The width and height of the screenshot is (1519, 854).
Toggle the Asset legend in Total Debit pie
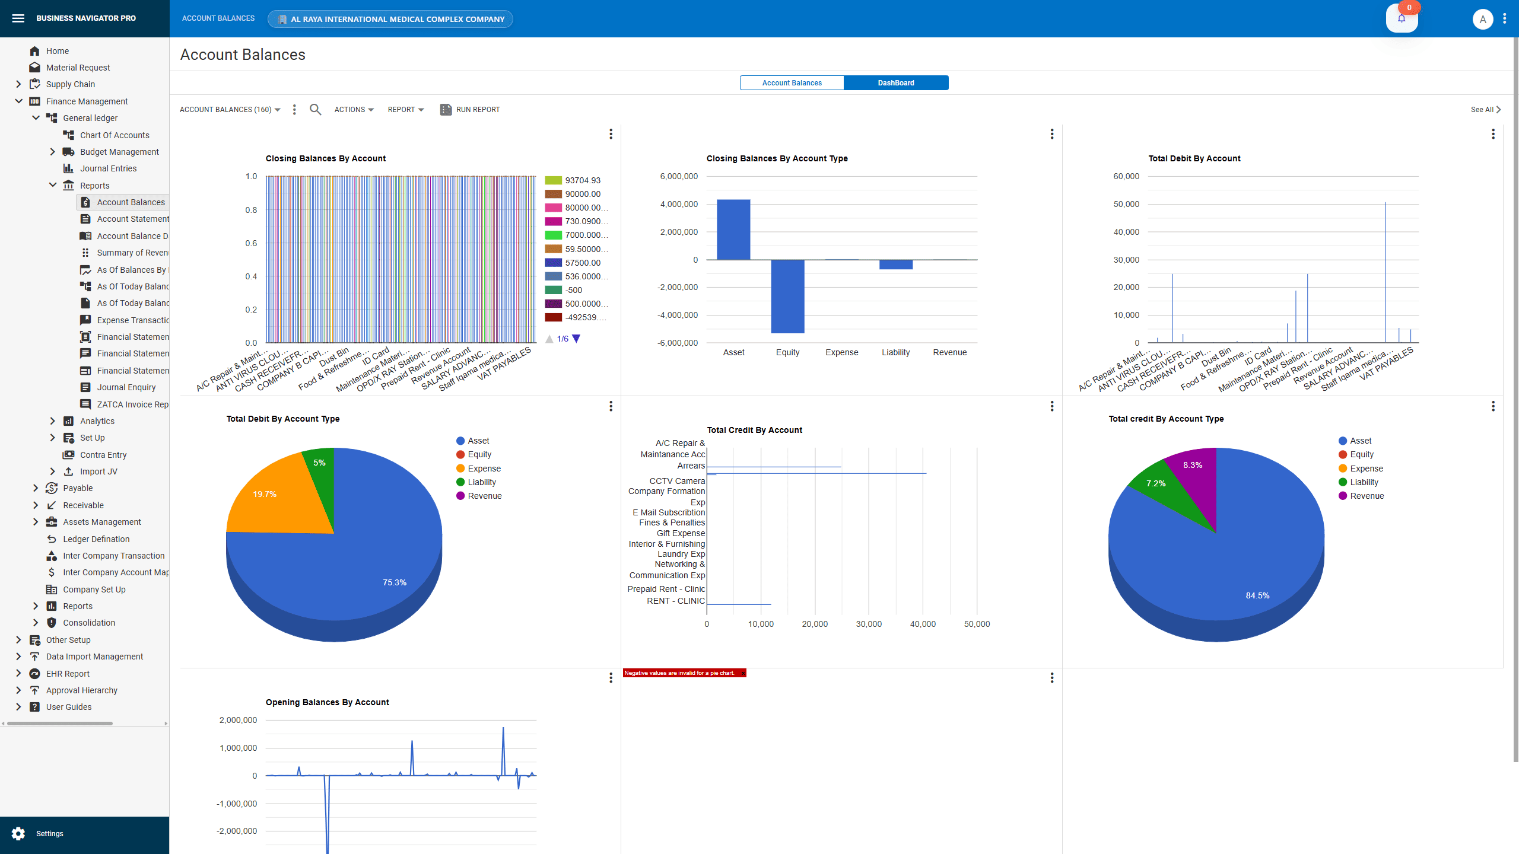(x=474, y=440)
